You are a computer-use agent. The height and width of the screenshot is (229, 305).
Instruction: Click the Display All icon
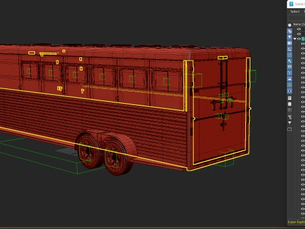(x=290, y=98)
